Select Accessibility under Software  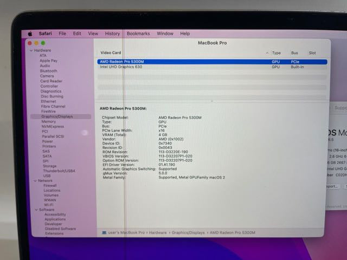tap(55, 214)
